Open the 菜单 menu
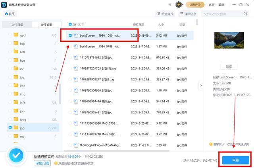Screen dimensions: 254x168 click(221, 5)
